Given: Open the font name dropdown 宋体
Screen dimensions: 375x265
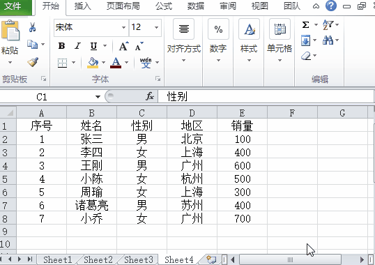Looking at the screenshot, I should (123, 27).
